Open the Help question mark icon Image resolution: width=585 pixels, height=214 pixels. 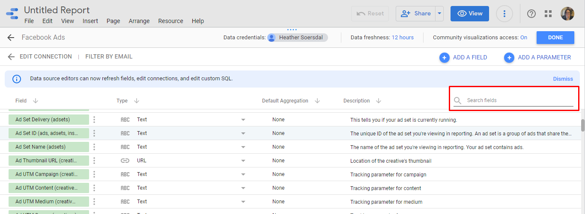(531, 14)
